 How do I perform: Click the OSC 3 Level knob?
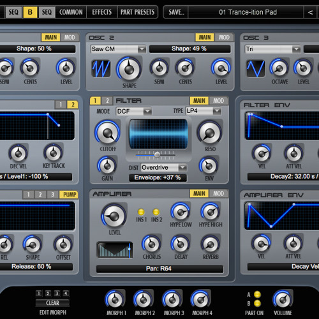pos(303,68)
